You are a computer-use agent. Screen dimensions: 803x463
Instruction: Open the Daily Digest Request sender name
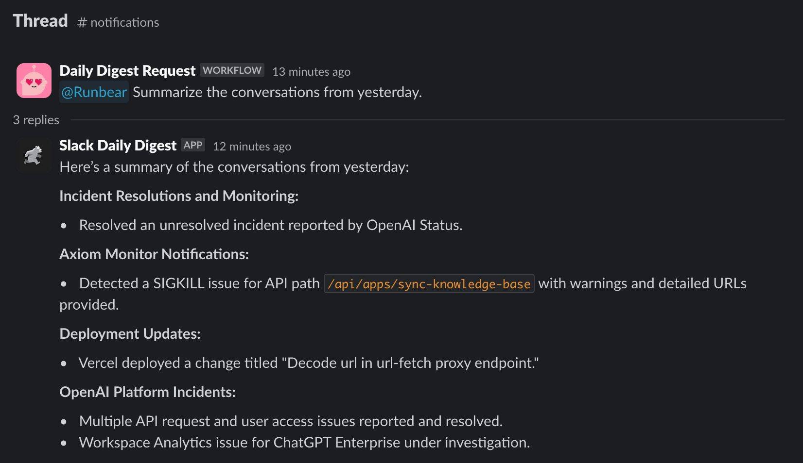(127, 70)
